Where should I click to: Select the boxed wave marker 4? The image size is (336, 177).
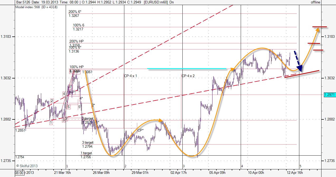(64, 94)
